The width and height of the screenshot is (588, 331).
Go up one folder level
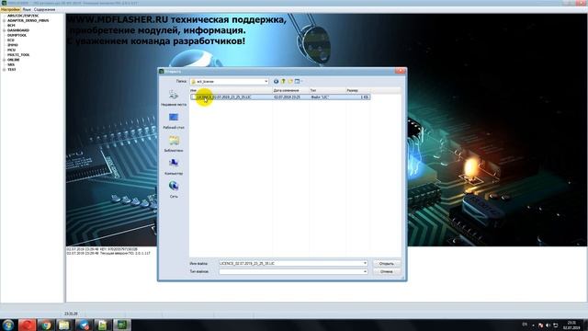(x=283, y=82)
